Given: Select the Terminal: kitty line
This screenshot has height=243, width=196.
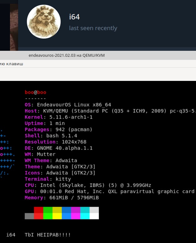Looking at the screenshot, I should (48, 179).
